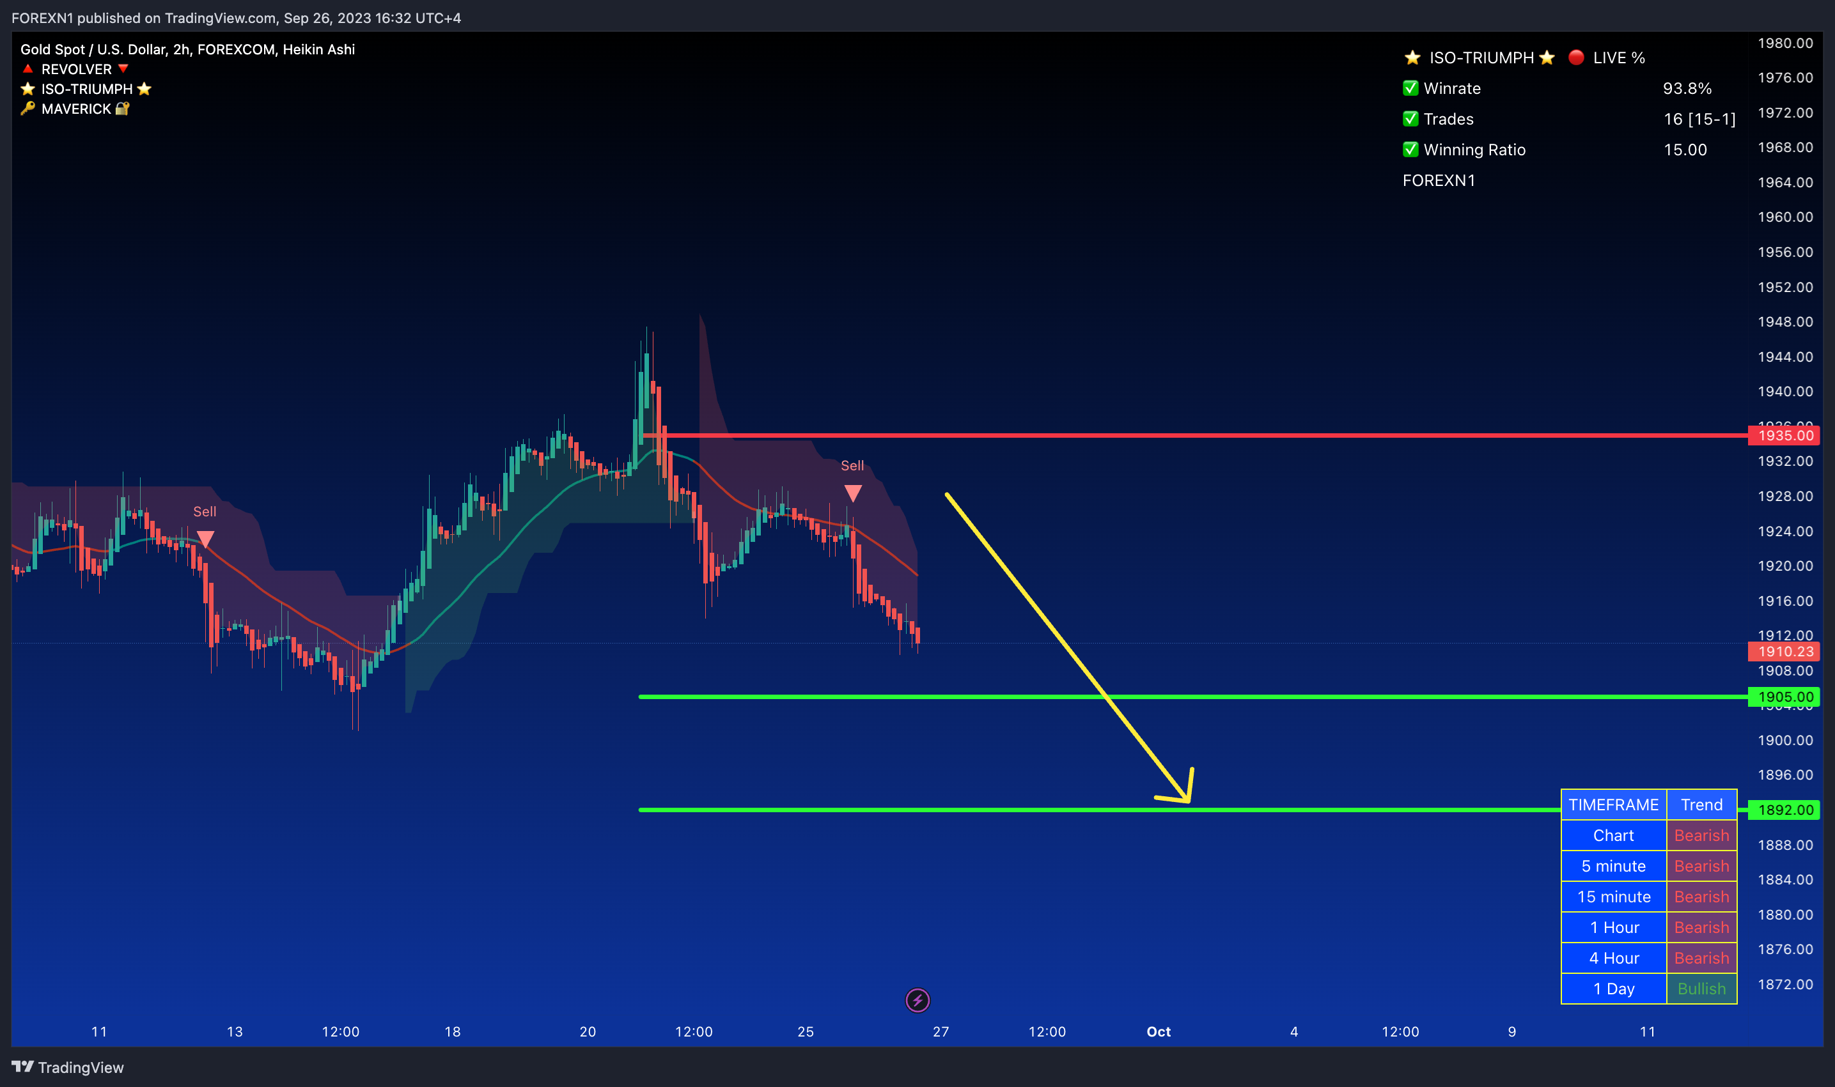The height and width of the screenshot is (1087, 1835).
Task: Click the TradingView logo at bottom left
Action: (67, 1067)
